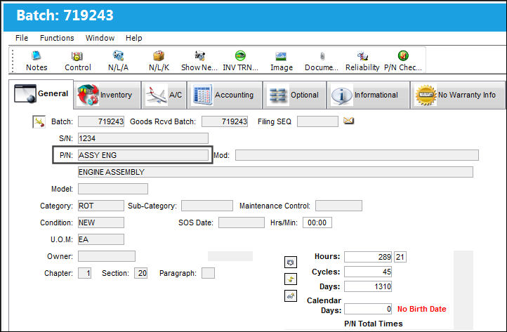The image size is (507, 332).
Task: Click the Hours field showing 289
Action: tap(368, 257)
